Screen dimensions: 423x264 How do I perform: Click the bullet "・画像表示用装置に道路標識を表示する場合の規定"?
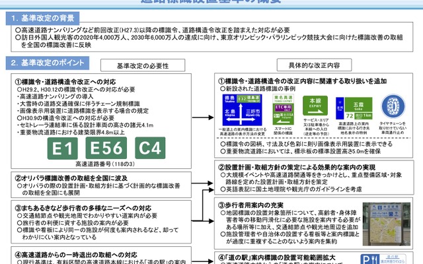click(83, 111)
